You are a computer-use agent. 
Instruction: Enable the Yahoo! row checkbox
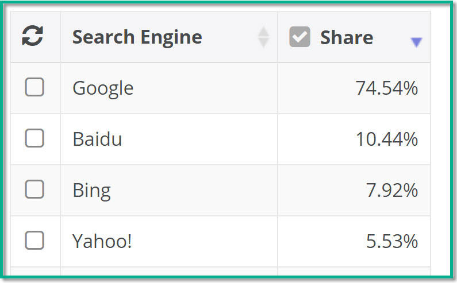tap(34, 240)
